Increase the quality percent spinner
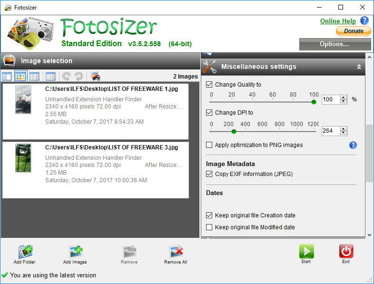 pos(344,98)
